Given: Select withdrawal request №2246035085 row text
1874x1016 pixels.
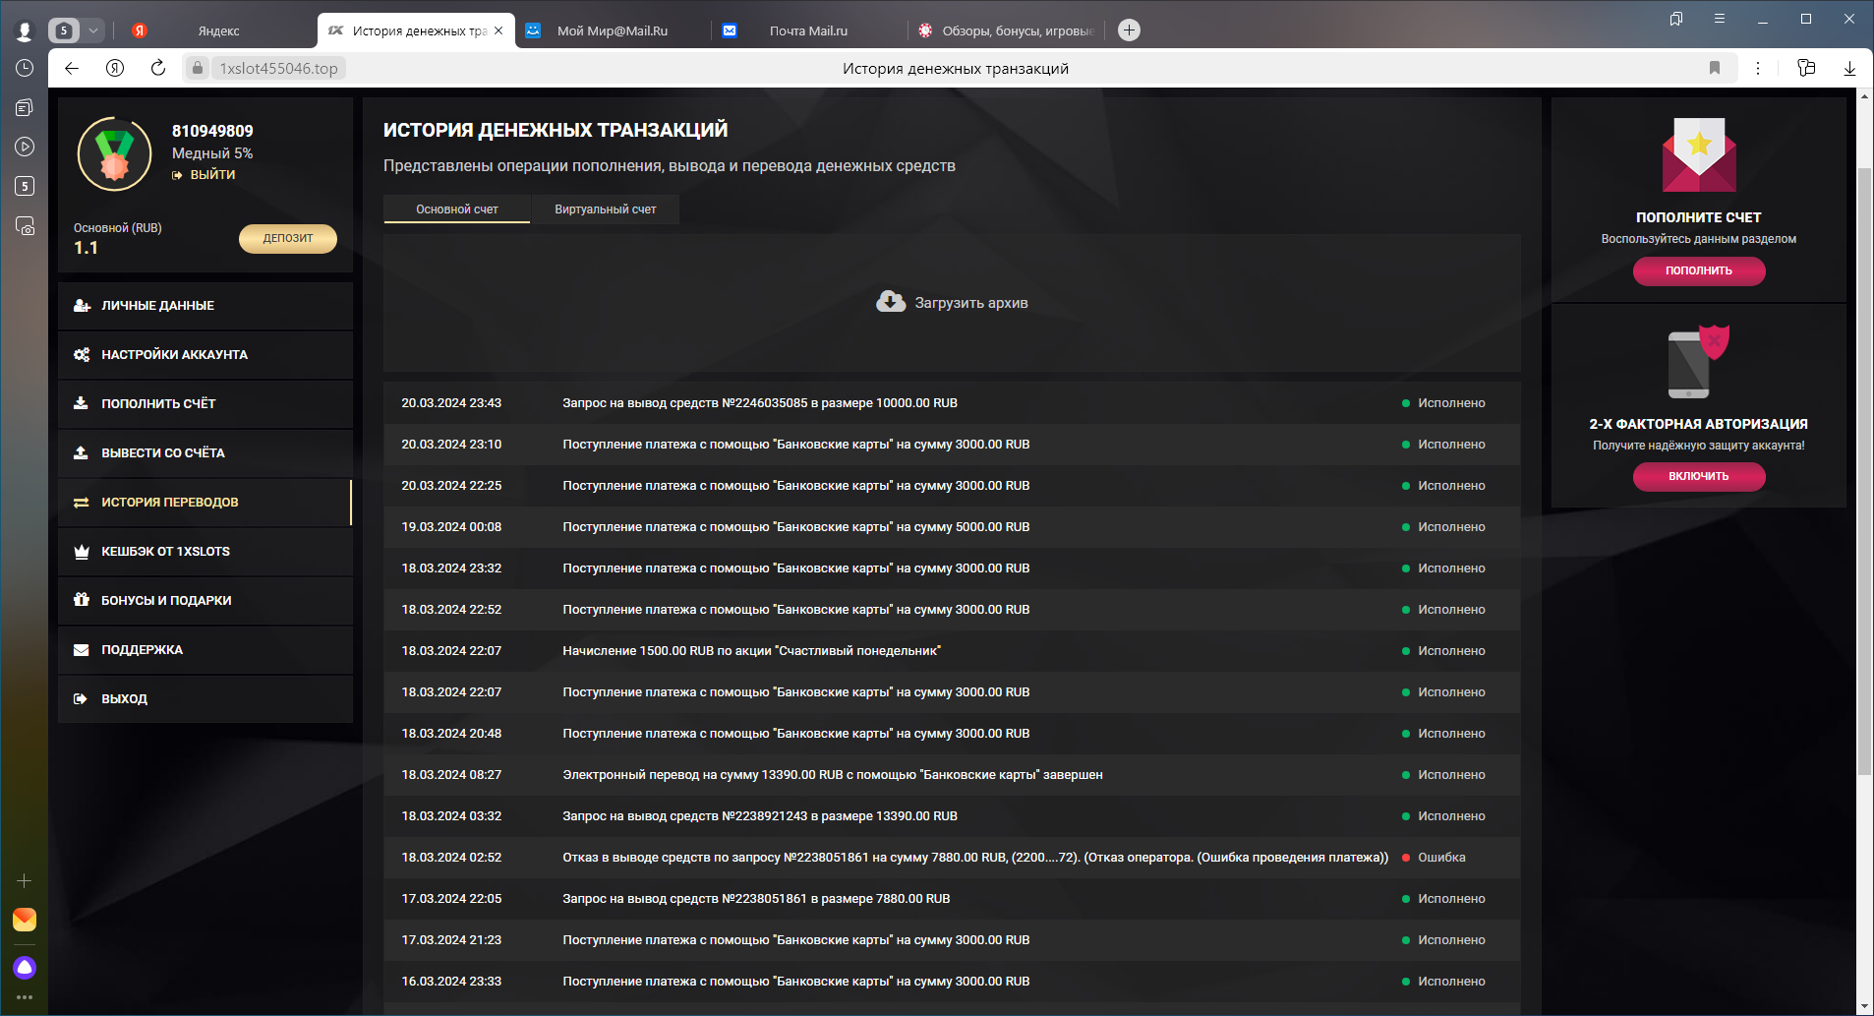Looking at the screenshot, I should click(x=760, y=403).
